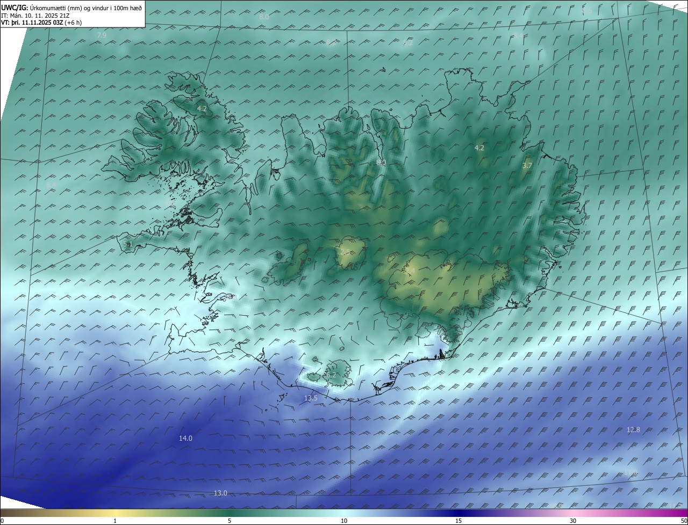Screen dimensions: 688x525
Task: Click the 5 tick on the color scale
Action: (x=230, y=521)
